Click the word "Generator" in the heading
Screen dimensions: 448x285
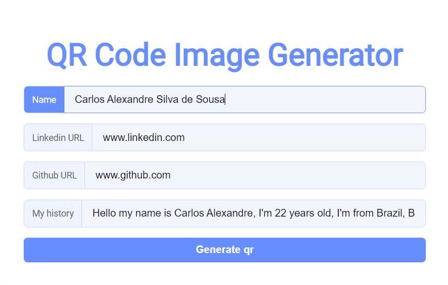pos(335,55)
